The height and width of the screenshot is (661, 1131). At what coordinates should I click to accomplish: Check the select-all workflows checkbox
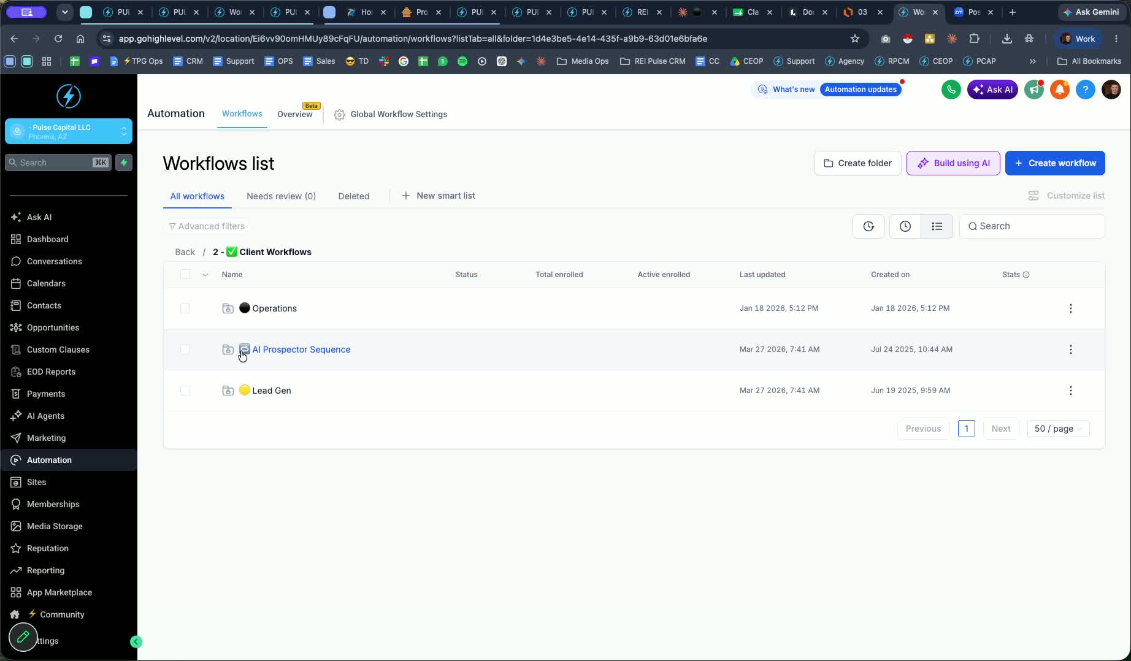[185, 274]
